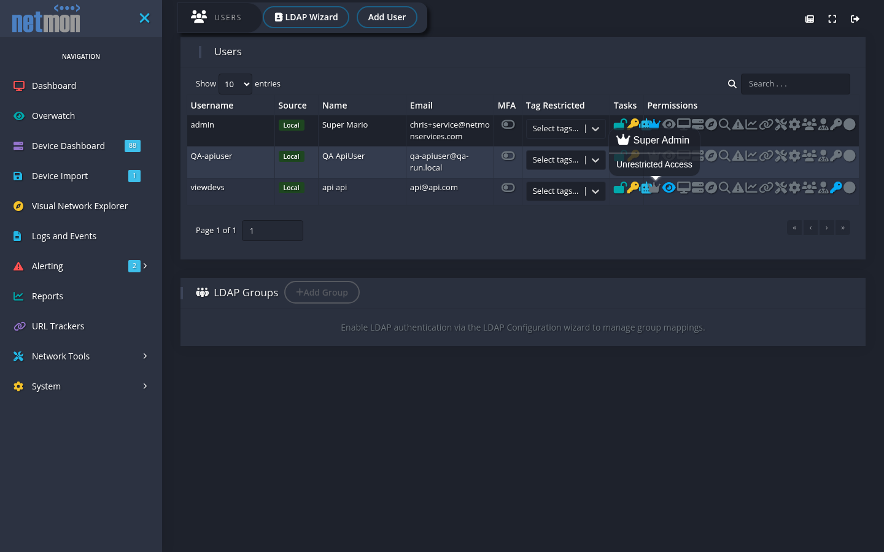Open the Show entries count dropdown
Screen dimensions: 884x552
point(235,84)
